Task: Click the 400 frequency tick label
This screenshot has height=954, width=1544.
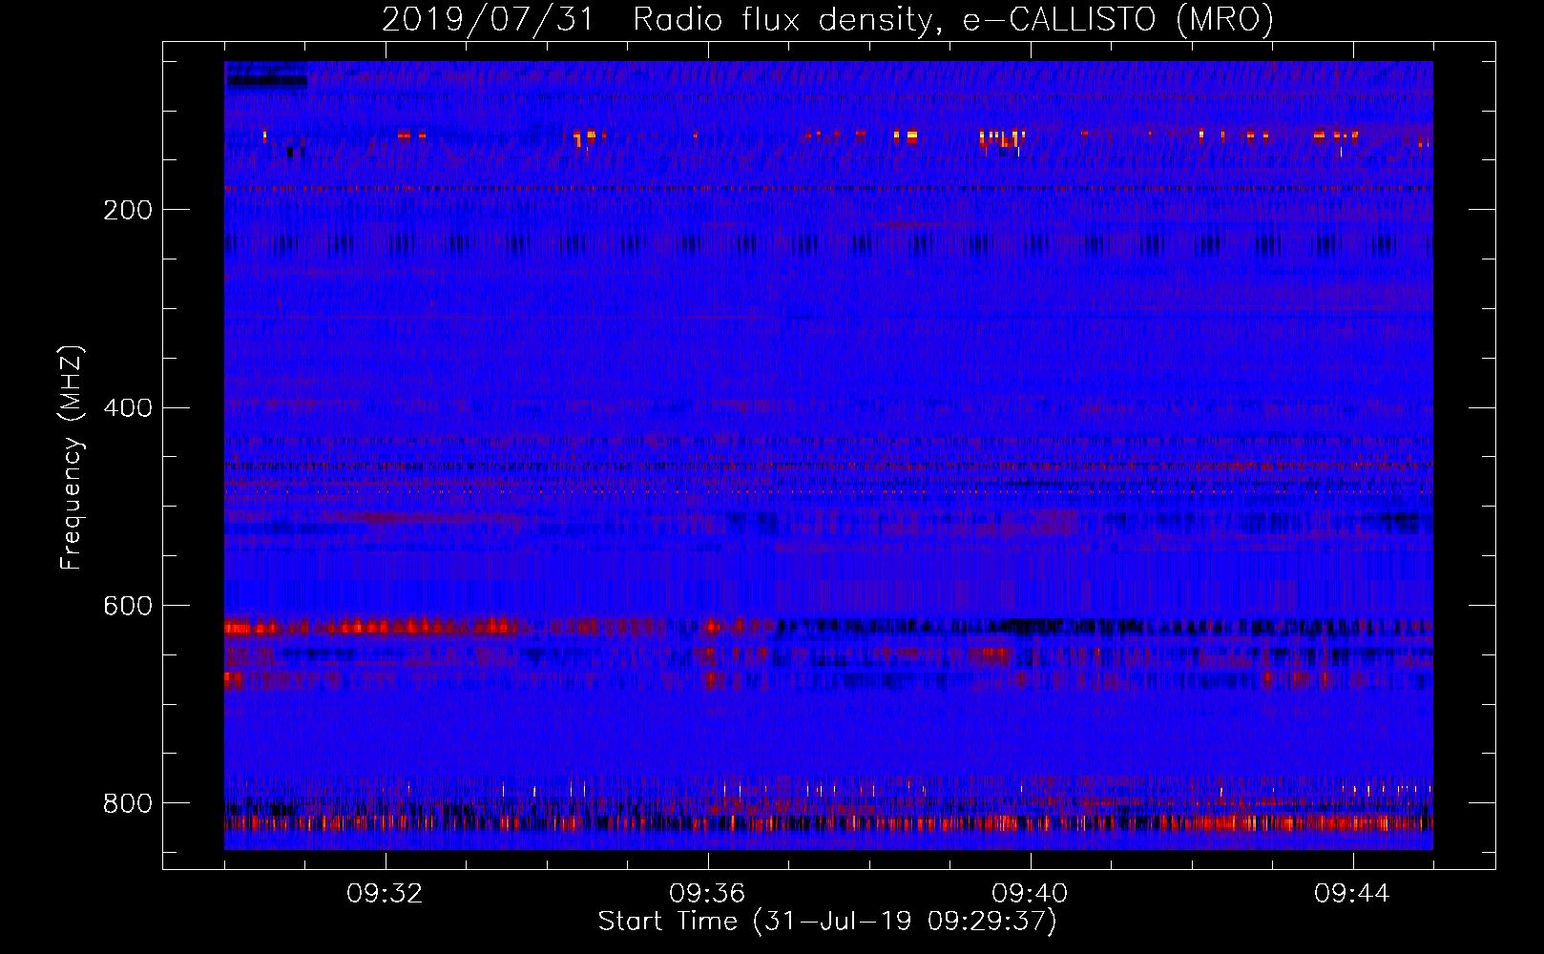Action: tap(128, 408)
